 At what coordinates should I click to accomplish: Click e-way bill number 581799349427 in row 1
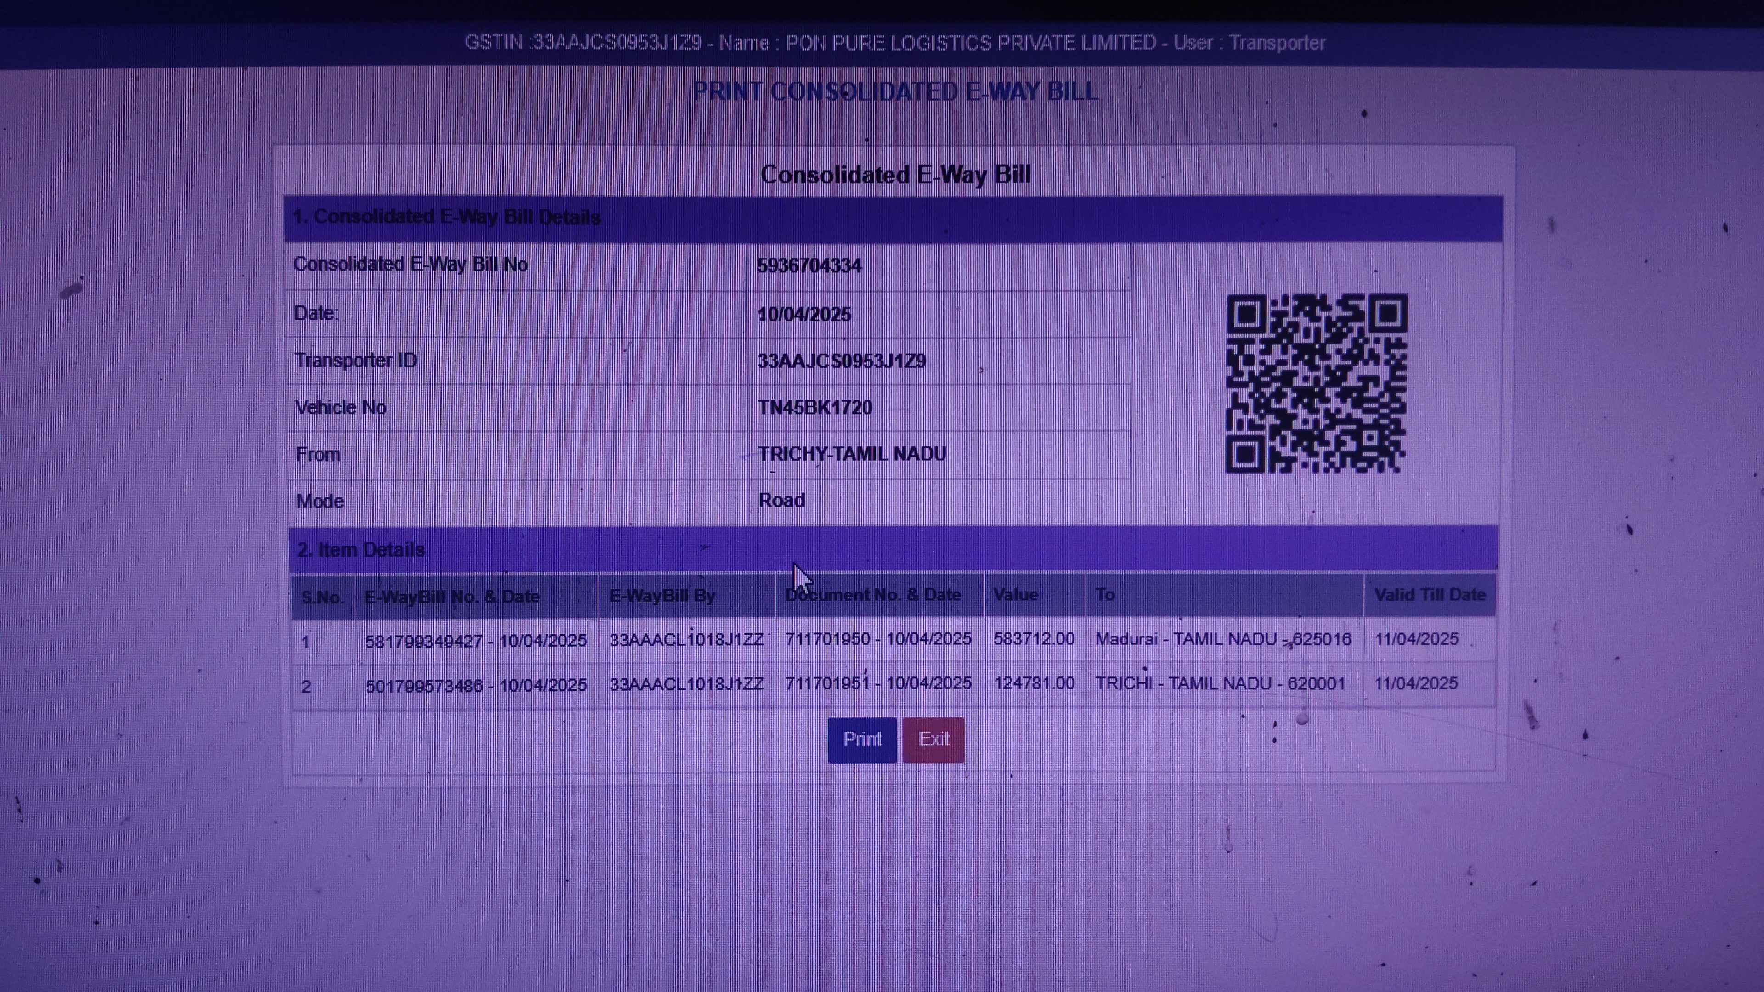tap(424, 642)
